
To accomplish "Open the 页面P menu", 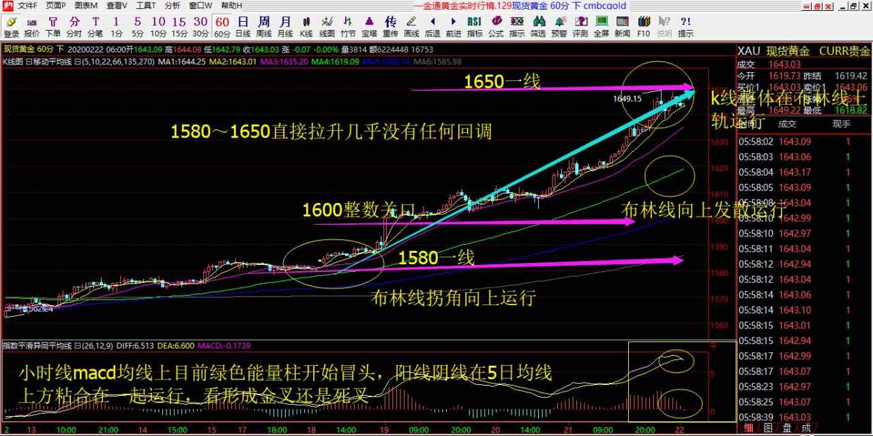I will click(x=56, y=5).
